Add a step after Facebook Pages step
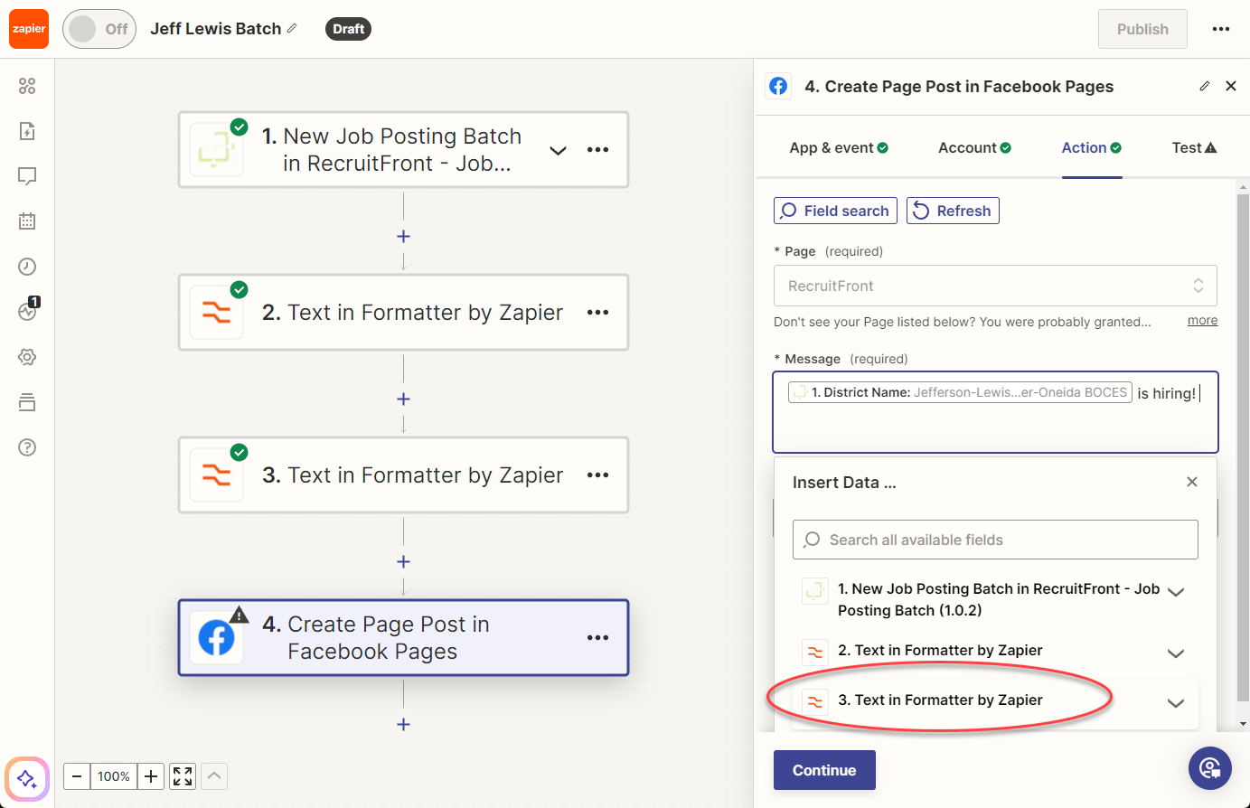1250x808 pixels. point(403,724)
